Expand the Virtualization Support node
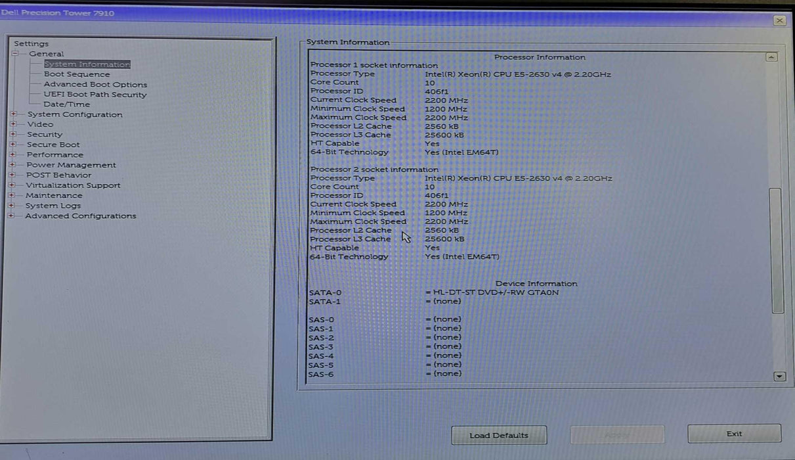Viewport: 795px width, 460px height. [12, 185]
